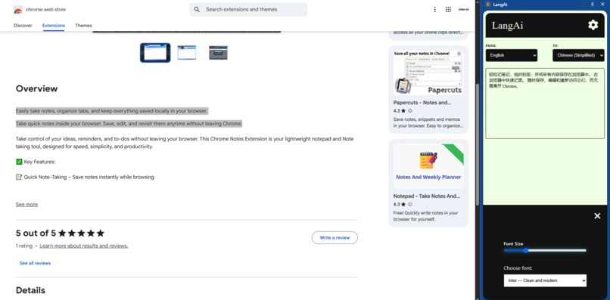610x300 pixels.
Task: Open the Choose font dropdown
Action: (545, 280)
